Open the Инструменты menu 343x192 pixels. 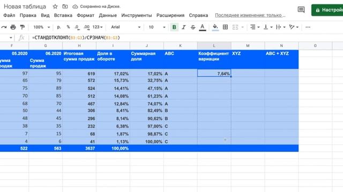pos(137,15)
